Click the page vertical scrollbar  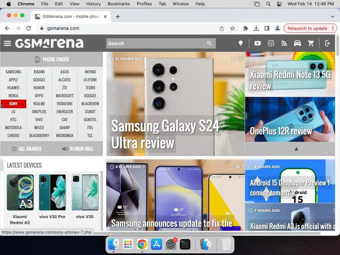tap(337, 45)
